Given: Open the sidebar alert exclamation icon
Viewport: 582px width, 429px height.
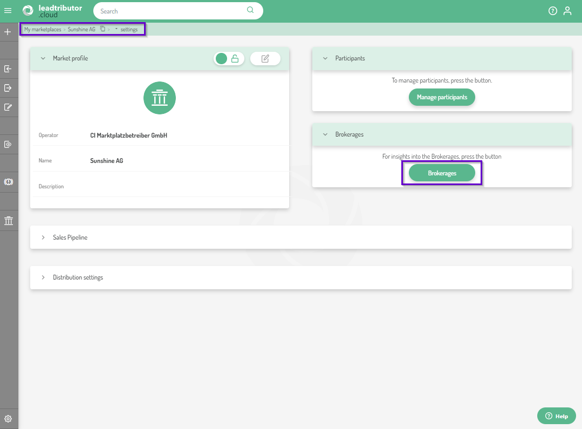Looking at the screenshot, I should pyautogui.click(x=8, y=182).
